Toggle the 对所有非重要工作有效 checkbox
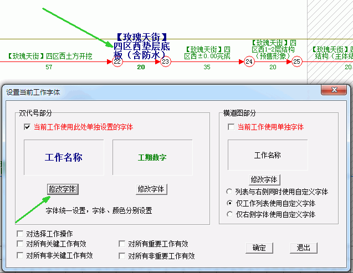 [122, 256]
